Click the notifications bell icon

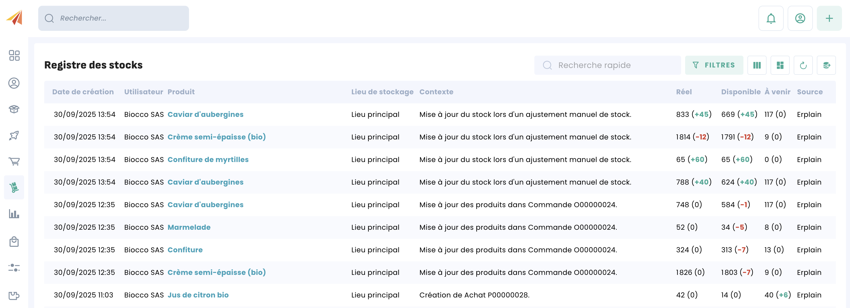click(x=771, y=19)
